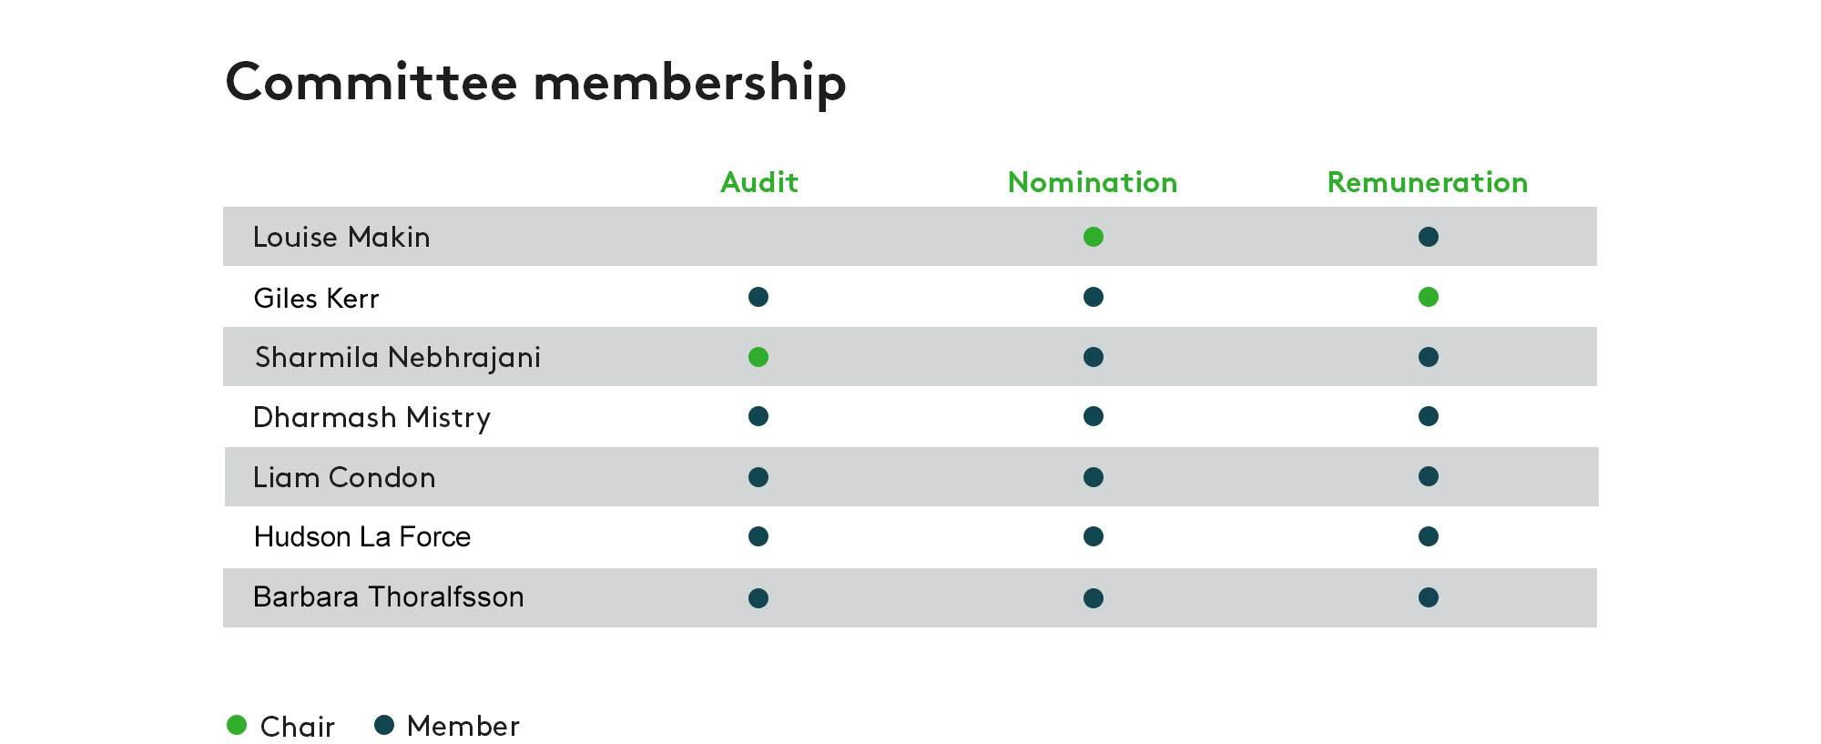Click the green Chair legend swatch

237,725
